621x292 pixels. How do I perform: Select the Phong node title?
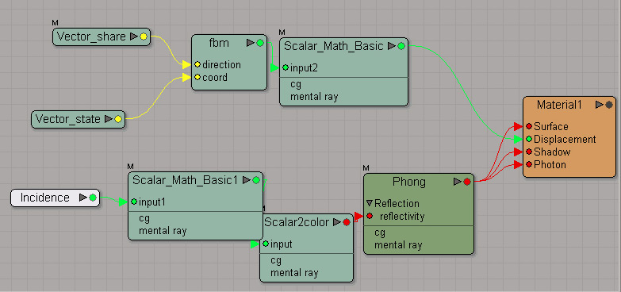point(409,182)
